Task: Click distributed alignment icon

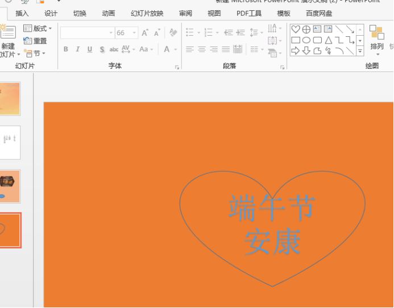Action: [238, 49]
